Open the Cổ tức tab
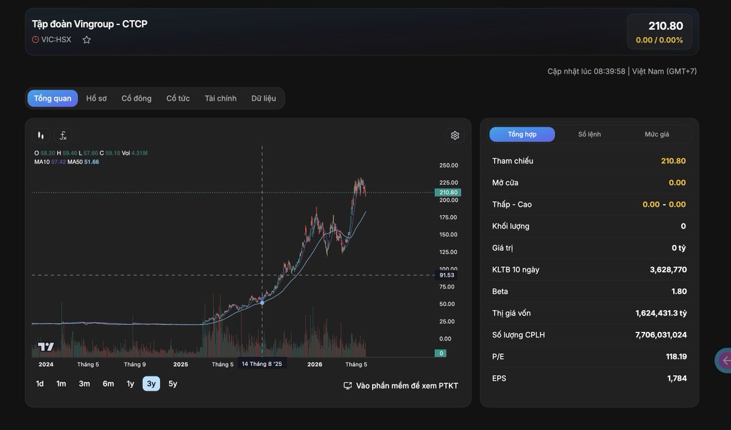The height and width of the screenshot is (430, 731). point(178,98)
